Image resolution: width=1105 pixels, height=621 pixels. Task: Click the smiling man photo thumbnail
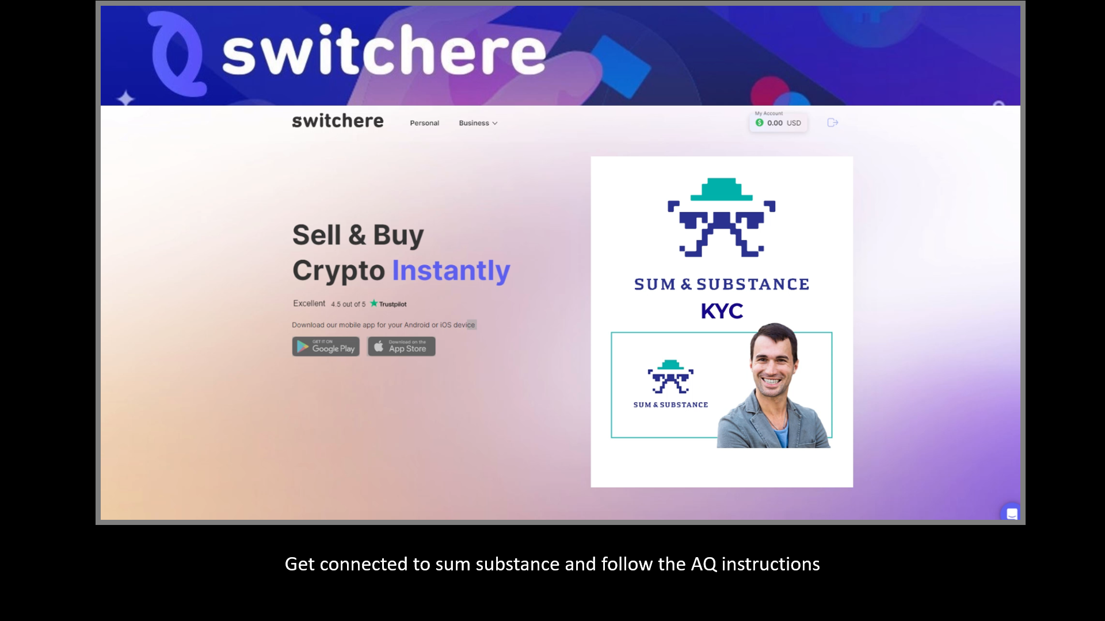773,385
